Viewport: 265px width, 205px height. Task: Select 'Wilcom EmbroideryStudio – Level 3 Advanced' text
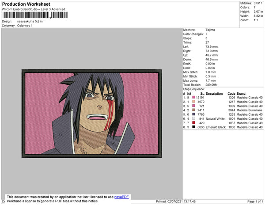coord(34,9)
